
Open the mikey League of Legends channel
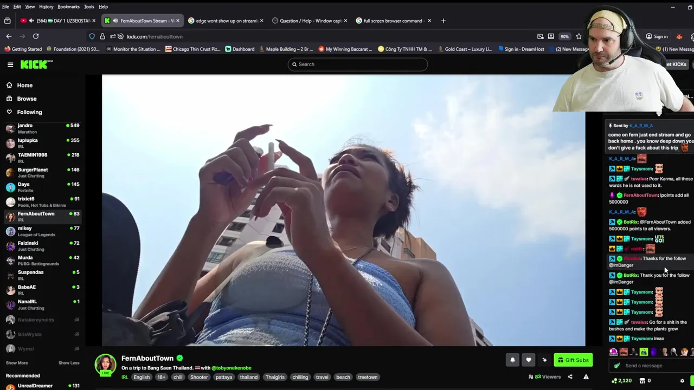pyautogui.click(x=42, y=231)
